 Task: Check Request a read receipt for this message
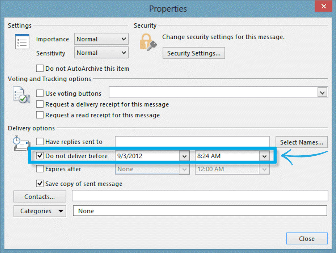coord(40,115)
